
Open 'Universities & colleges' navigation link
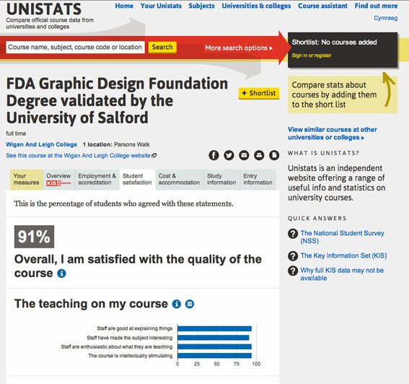256,6
